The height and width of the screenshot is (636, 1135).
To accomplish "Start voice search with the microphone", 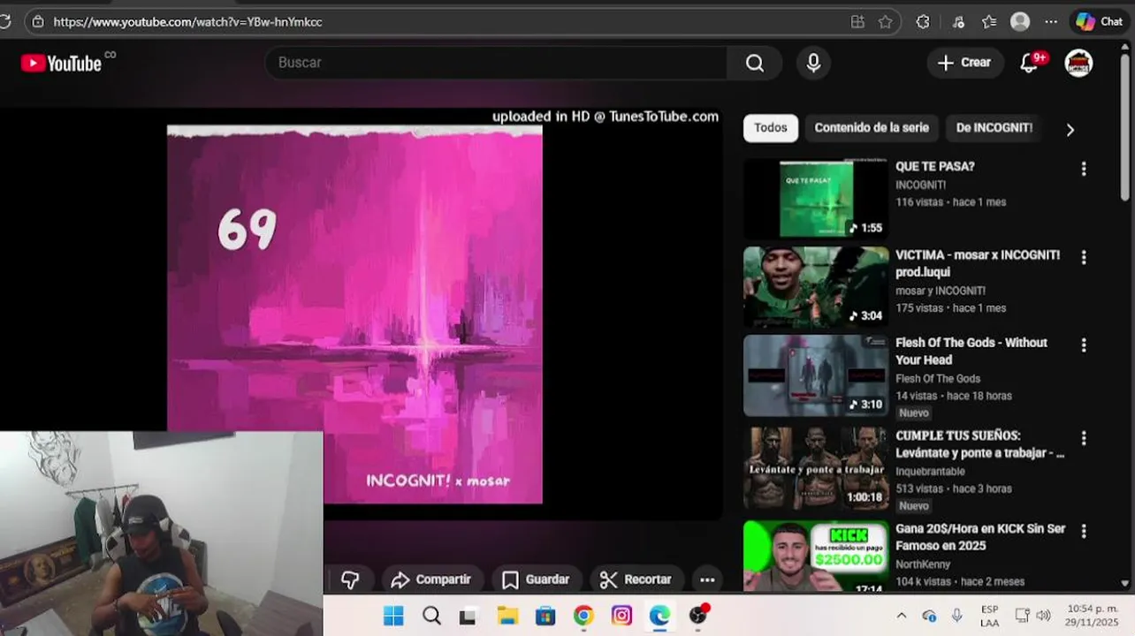I will [x=813, y=63].
